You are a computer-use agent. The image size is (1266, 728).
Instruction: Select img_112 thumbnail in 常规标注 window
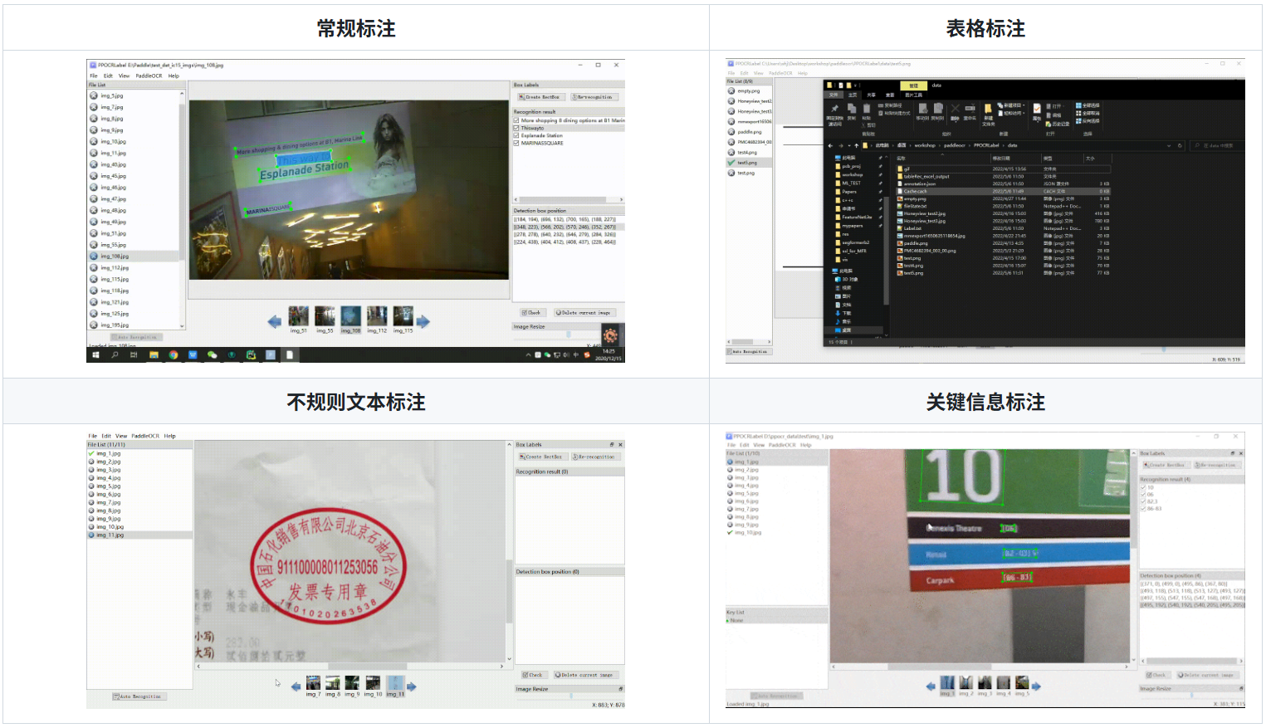pos(377,318)
